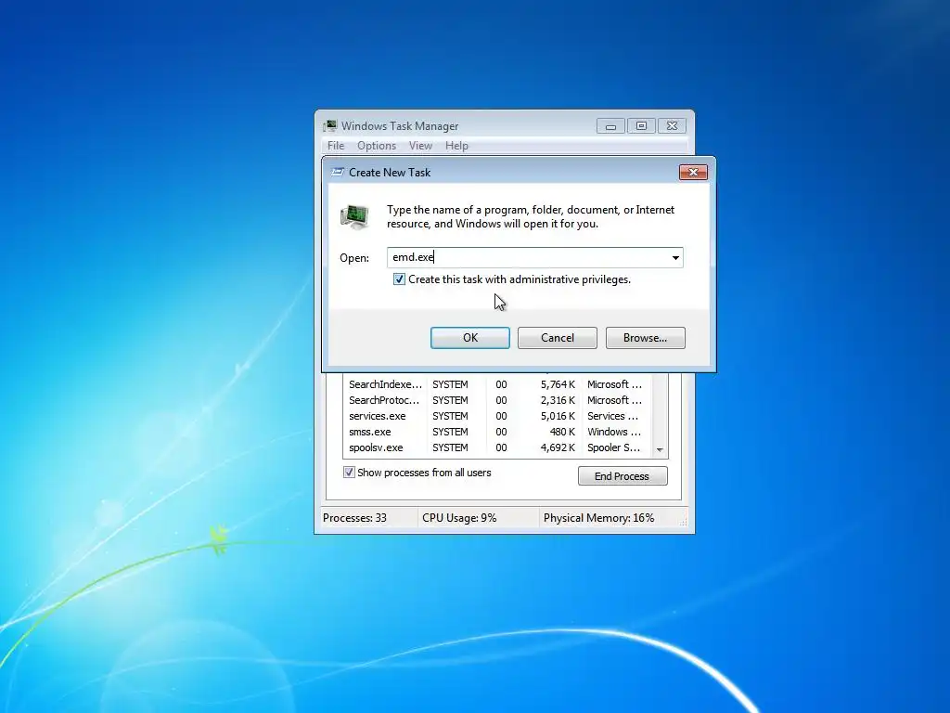Close the Create New Task dialog
950x713 pixels.
pyautogui.click(x=693, y=172)
